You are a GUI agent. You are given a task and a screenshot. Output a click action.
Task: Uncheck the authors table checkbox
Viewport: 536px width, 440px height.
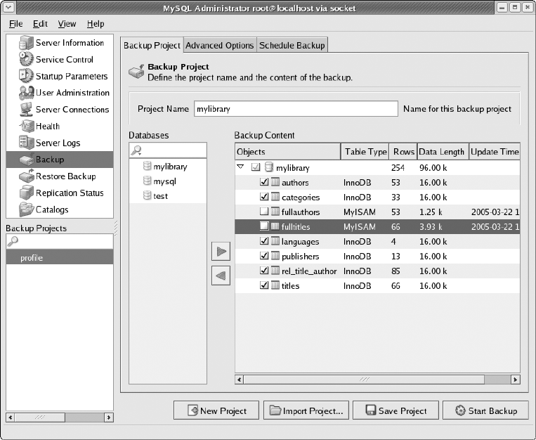click(264, 182)
